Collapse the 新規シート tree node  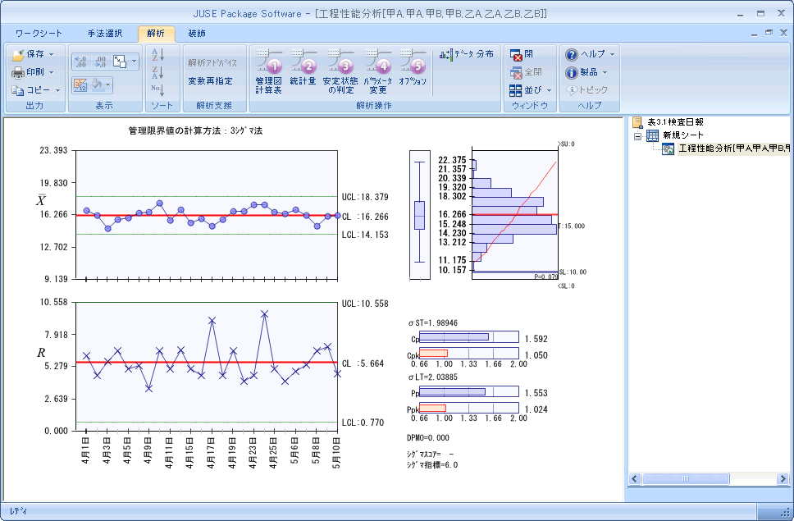pos(637,135)
